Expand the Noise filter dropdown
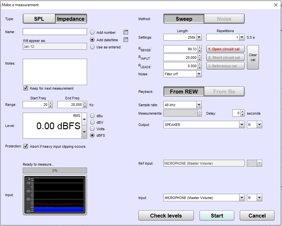Screen dimensions: 282x226 click(x=199, y=74)
